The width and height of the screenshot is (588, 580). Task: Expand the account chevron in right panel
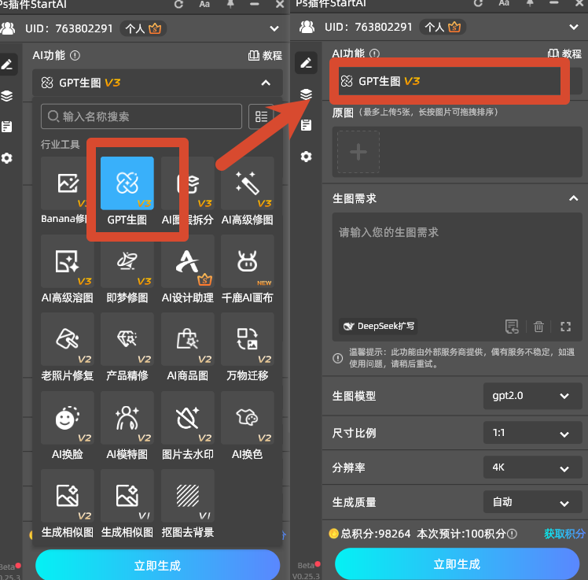(573, 27)
